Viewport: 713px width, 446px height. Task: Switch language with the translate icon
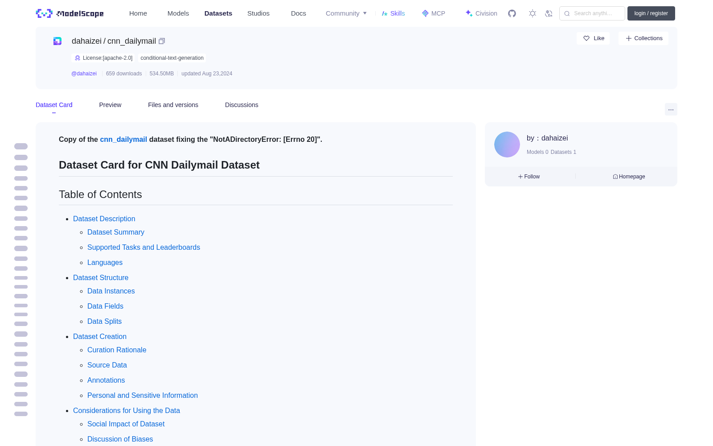pyautogui.click(x=549, y=13)
